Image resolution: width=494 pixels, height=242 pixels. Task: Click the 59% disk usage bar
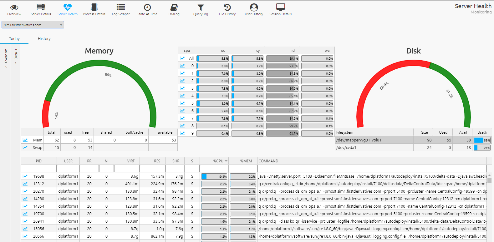pos(482,140)
